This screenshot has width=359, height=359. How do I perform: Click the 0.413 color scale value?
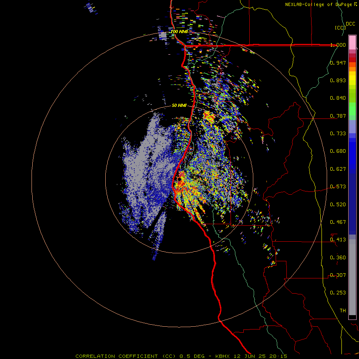pos(338,240)
